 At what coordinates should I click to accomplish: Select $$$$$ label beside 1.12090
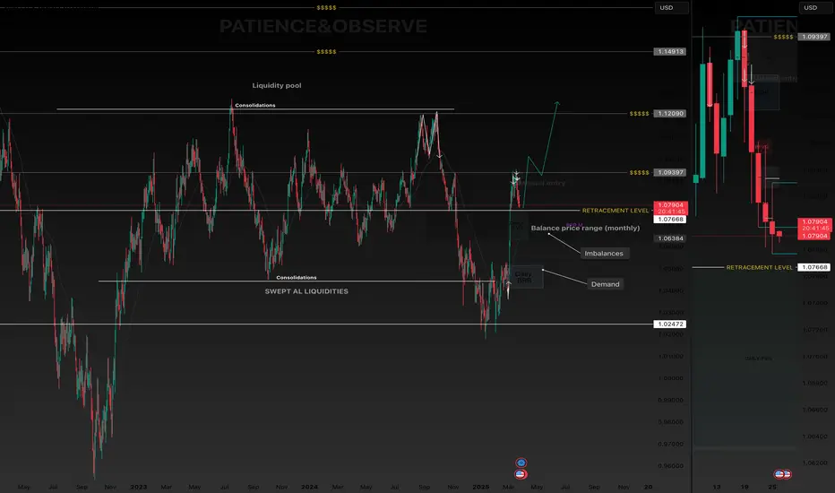(x=639, y=114)
